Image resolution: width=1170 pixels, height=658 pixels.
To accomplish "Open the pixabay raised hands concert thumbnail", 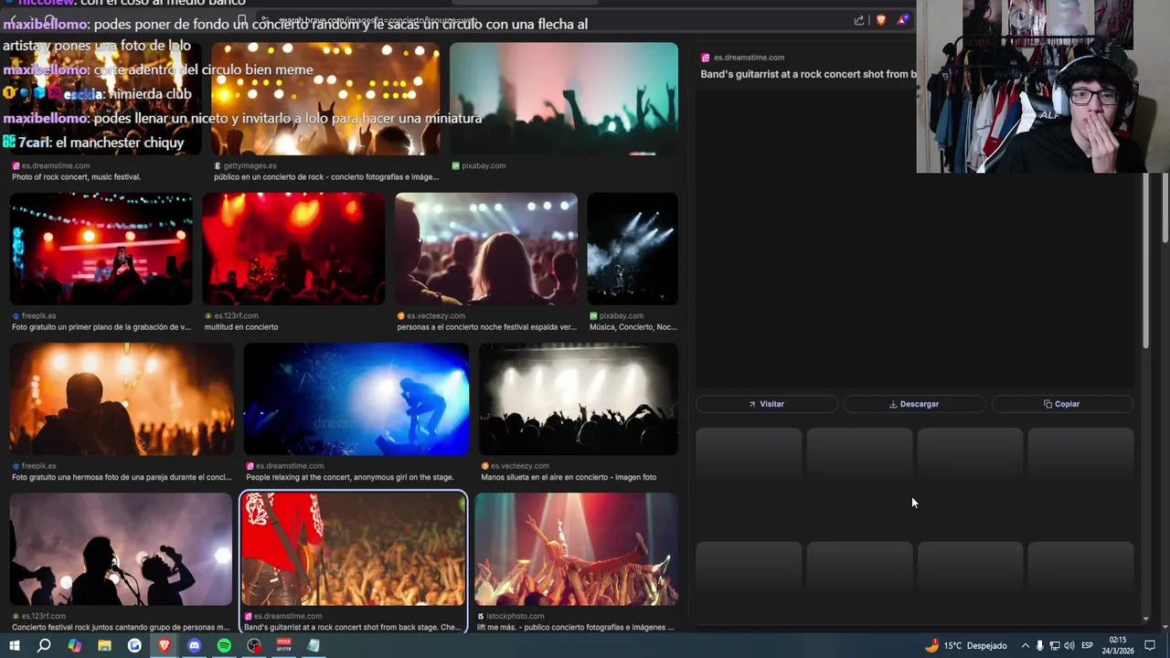I will click(564, 99).
